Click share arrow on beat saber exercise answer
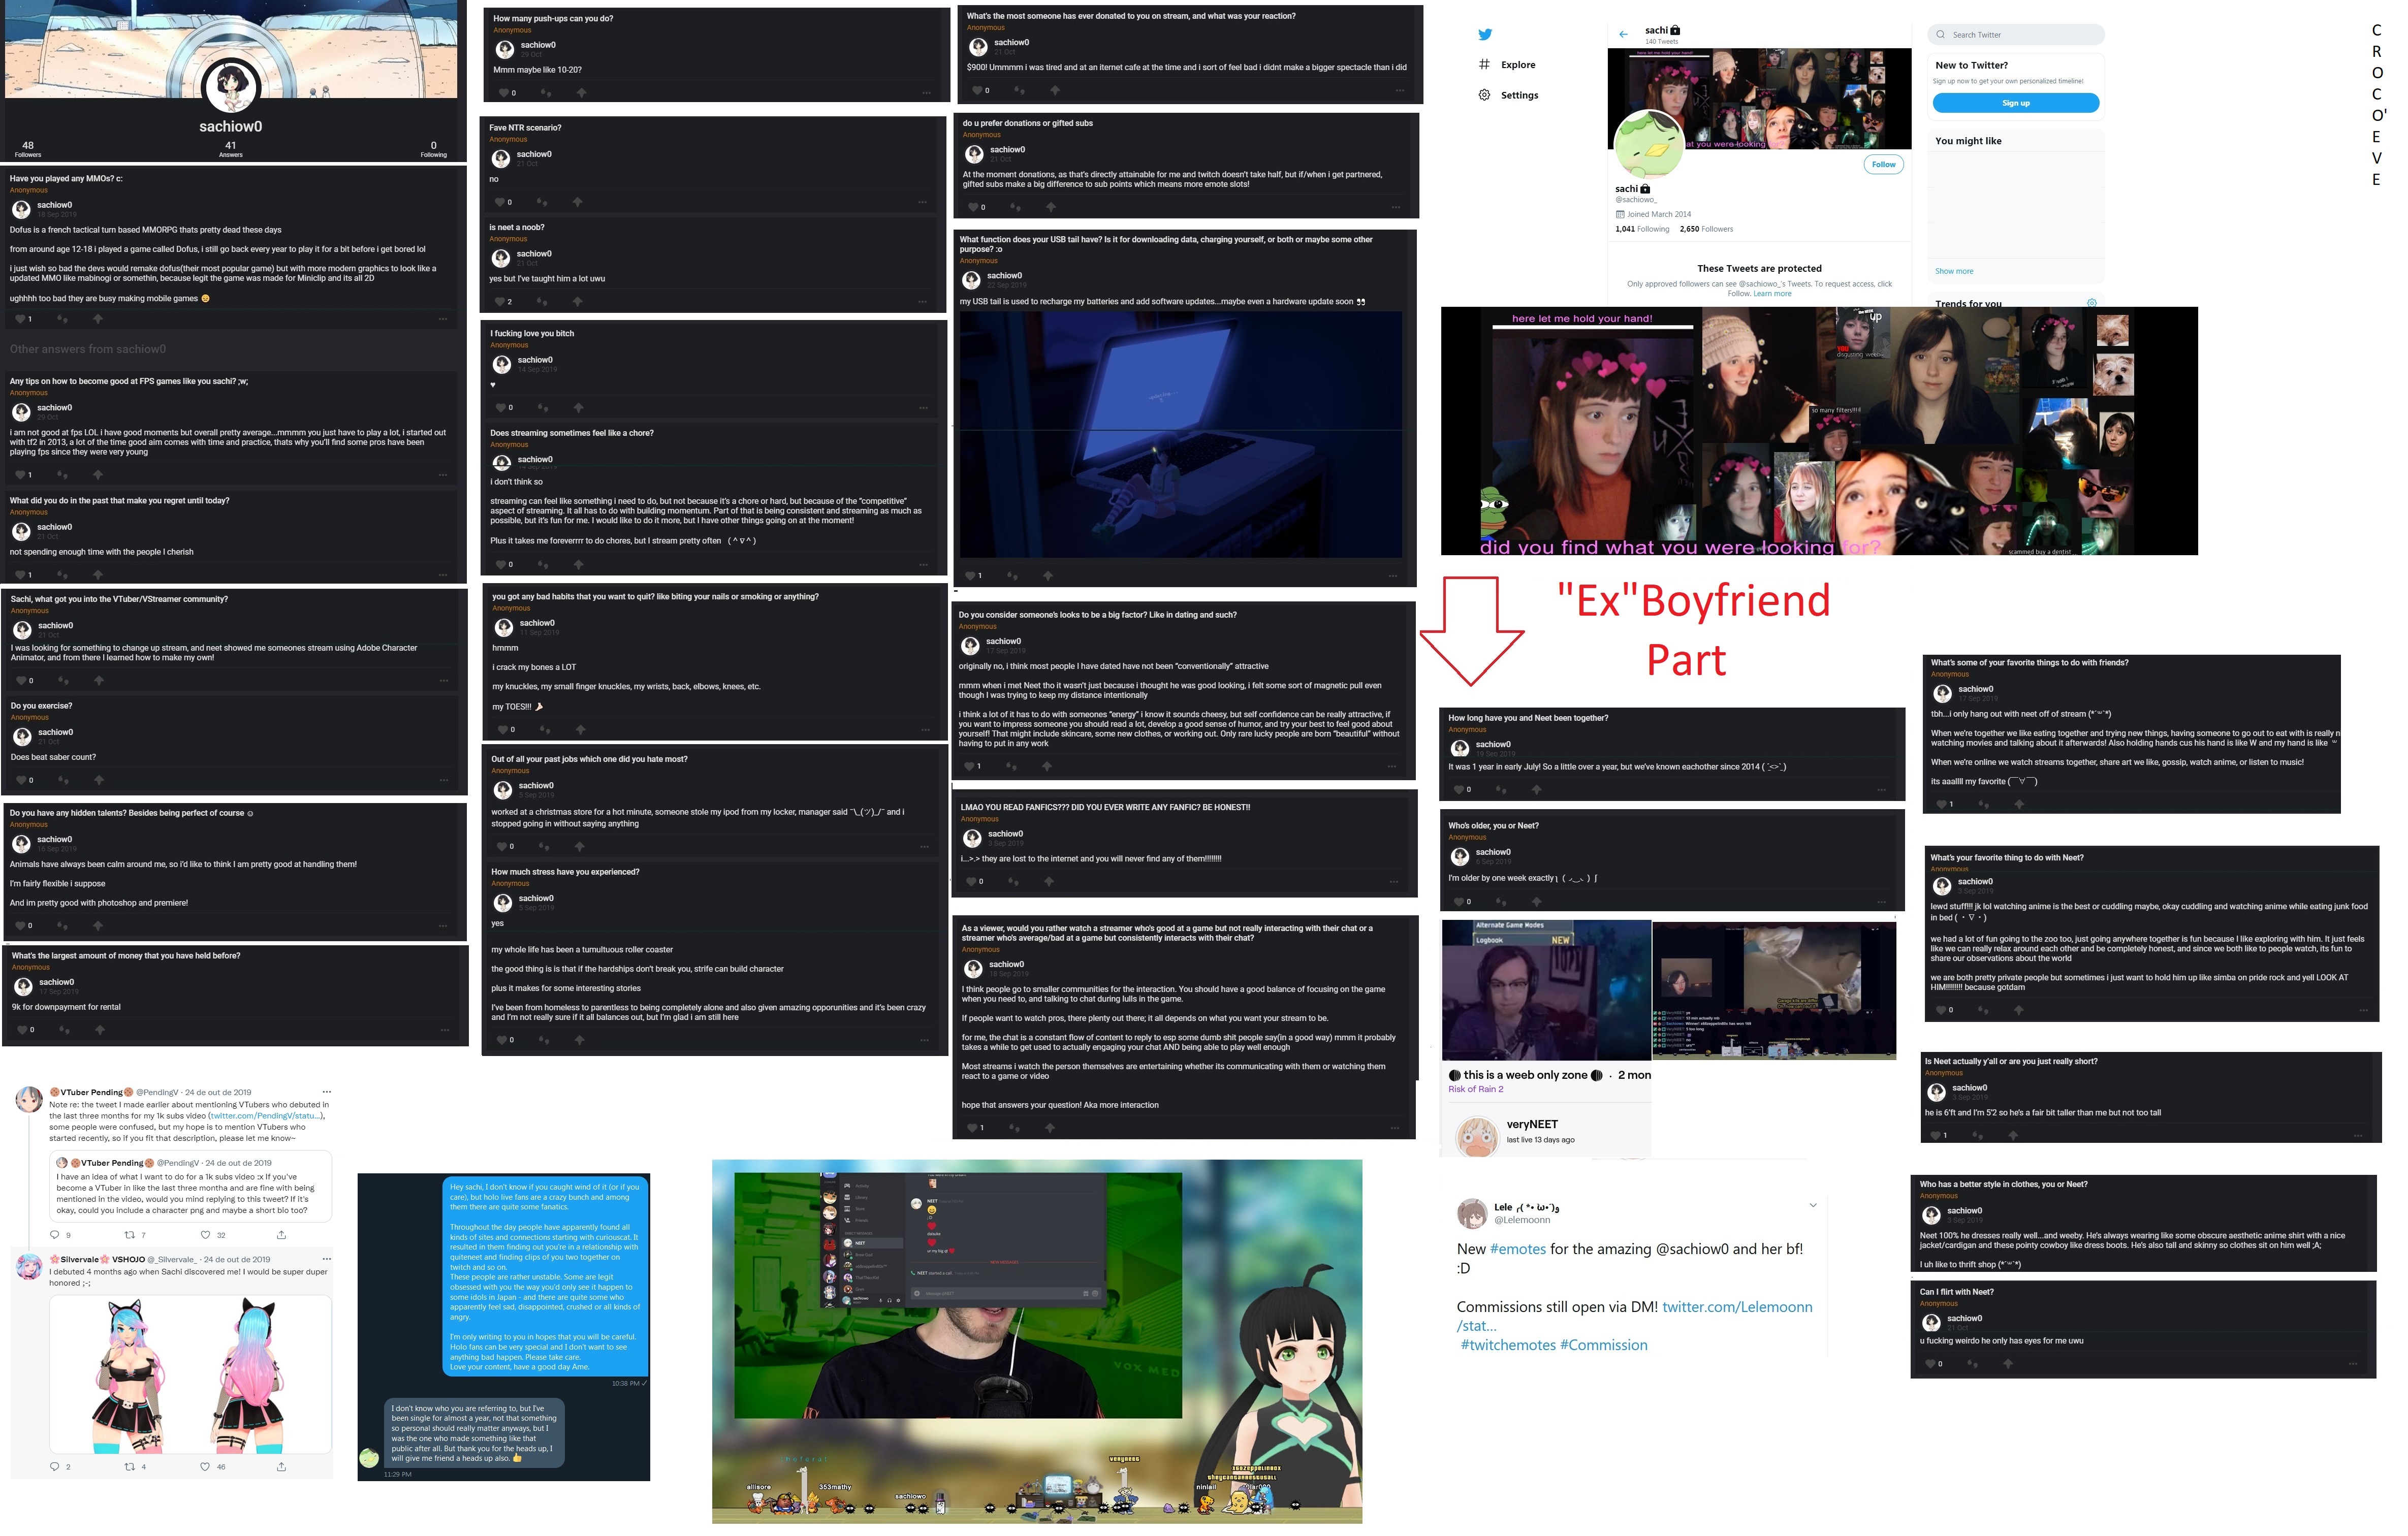The height and width of the screenshot is (1536, 2408). [x=98, y=779]
